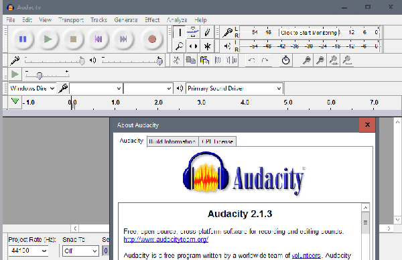This screenshot has width=402, height=260.
Task: Click the Undo arrow icon
Action: [x=251, y=60]
